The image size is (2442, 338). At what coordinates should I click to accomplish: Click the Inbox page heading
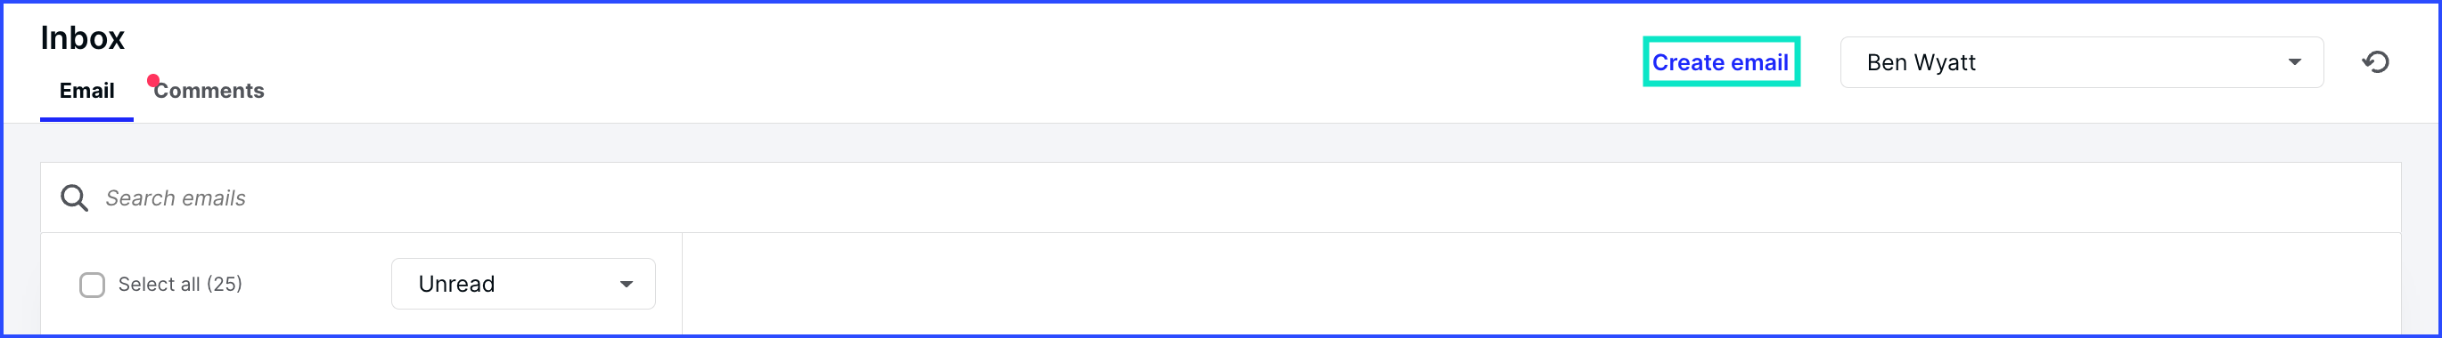coord(83,38)
